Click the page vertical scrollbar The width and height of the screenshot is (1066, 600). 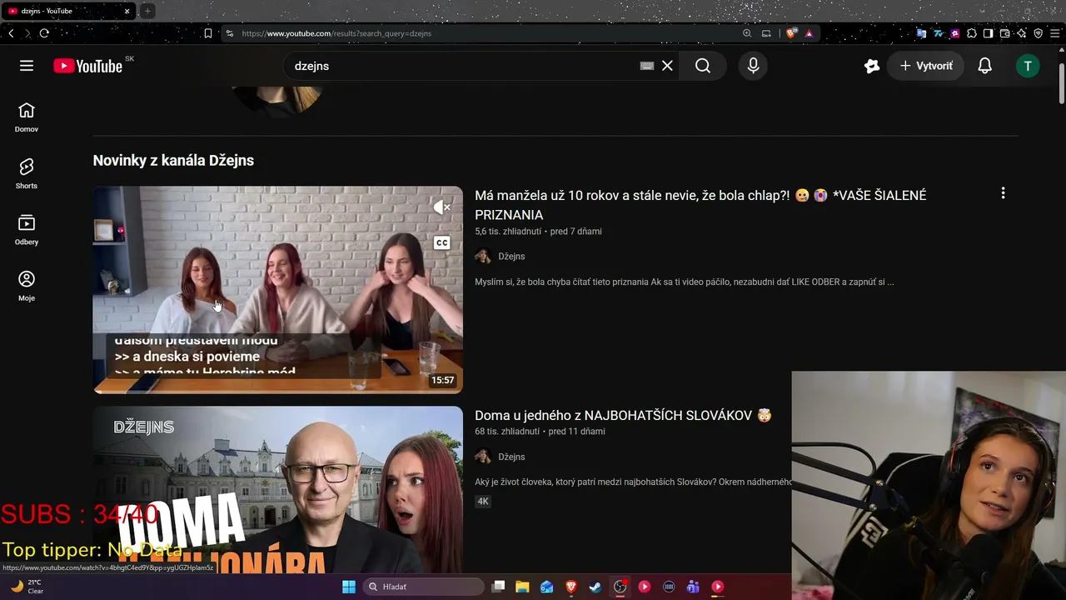pos(1062,83)
